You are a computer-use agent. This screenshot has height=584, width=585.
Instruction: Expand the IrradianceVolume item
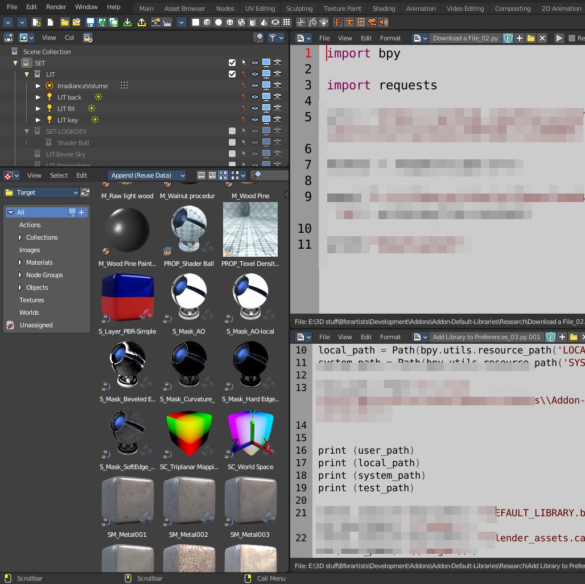point(38,86)
